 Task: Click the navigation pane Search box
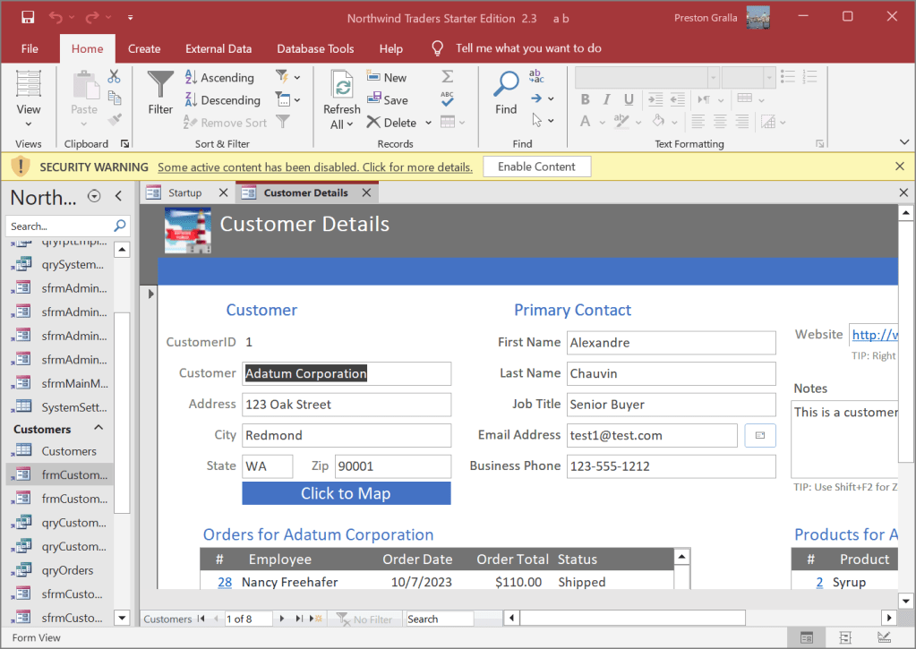(61, 226)
